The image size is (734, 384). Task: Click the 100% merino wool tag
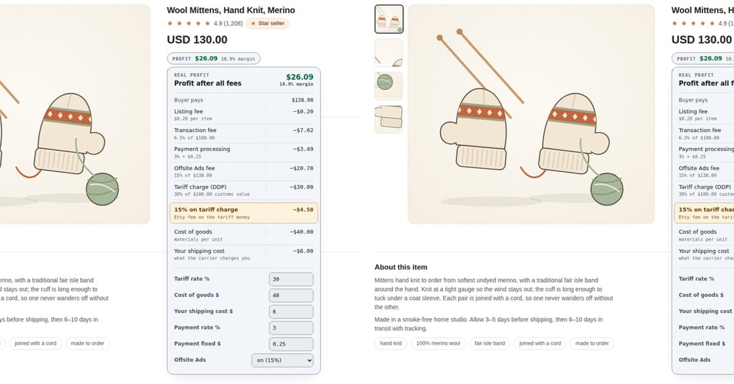(x=439, y=343)
